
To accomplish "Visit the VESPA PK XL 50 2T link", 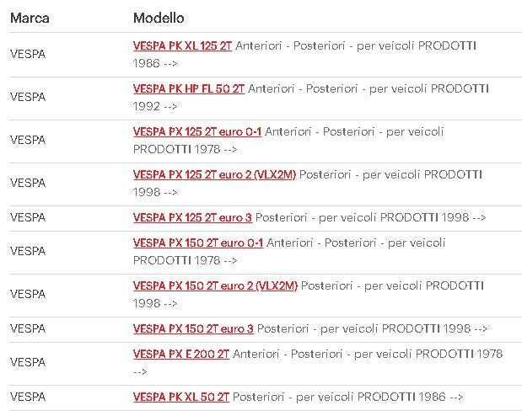I will point(180,397).
